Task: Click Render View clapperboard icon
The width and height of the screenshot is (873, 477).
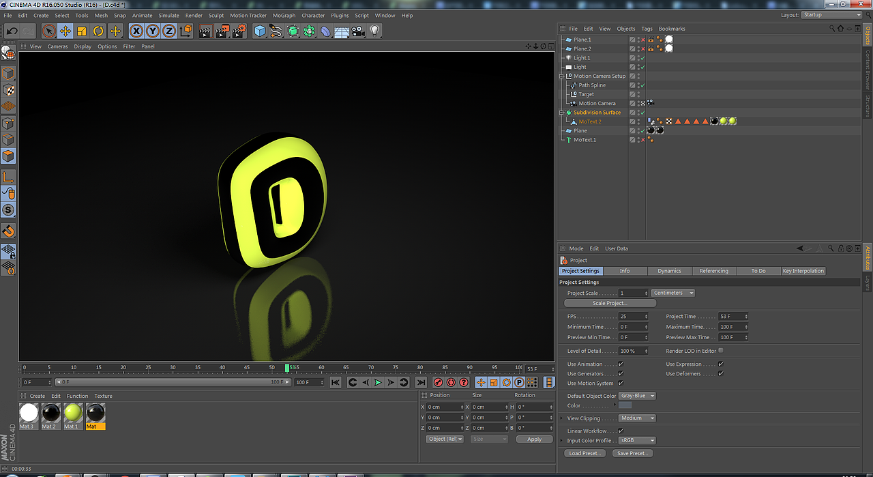Action: pyautogui.click(x=205, y=31)
